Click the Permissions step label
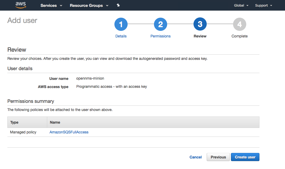Screen dimensions: 285x169 point(160,36)
